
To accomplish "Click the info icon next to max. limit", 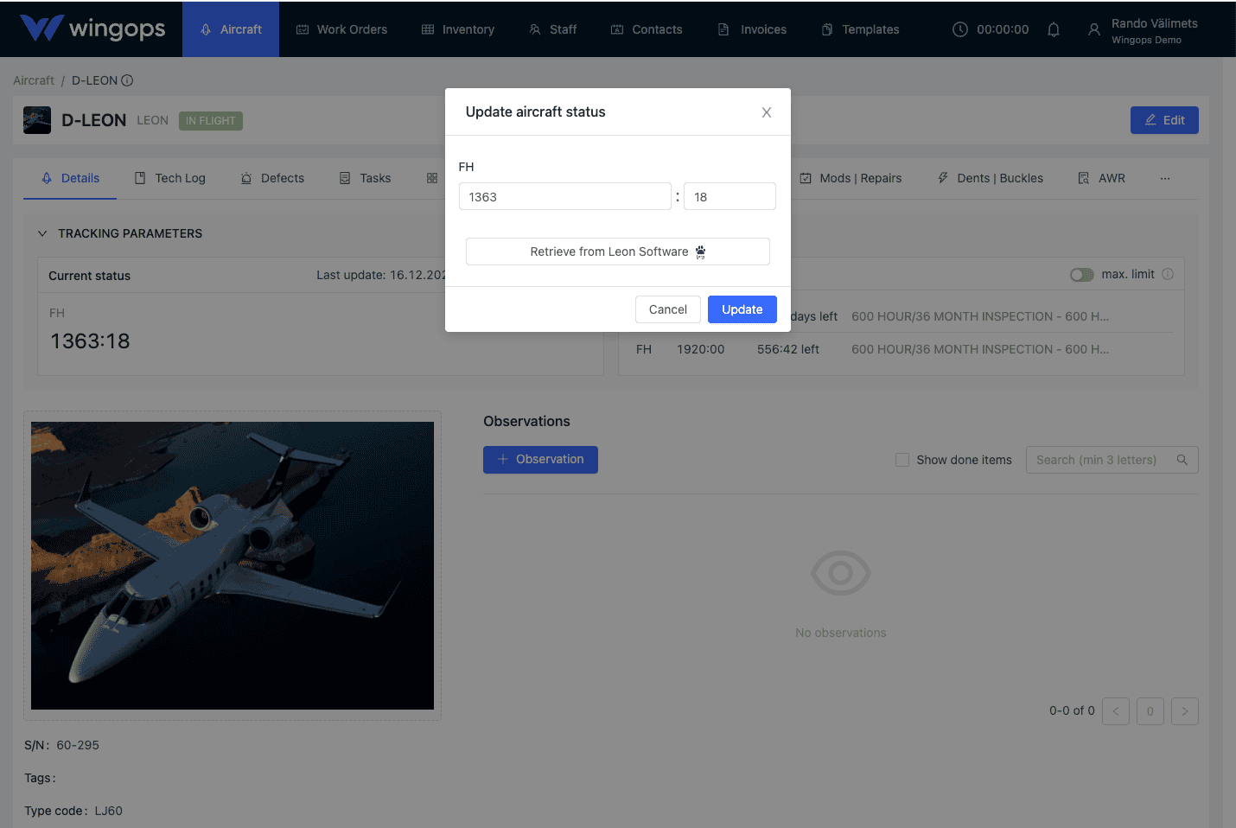I will (x=1168, y=274).
